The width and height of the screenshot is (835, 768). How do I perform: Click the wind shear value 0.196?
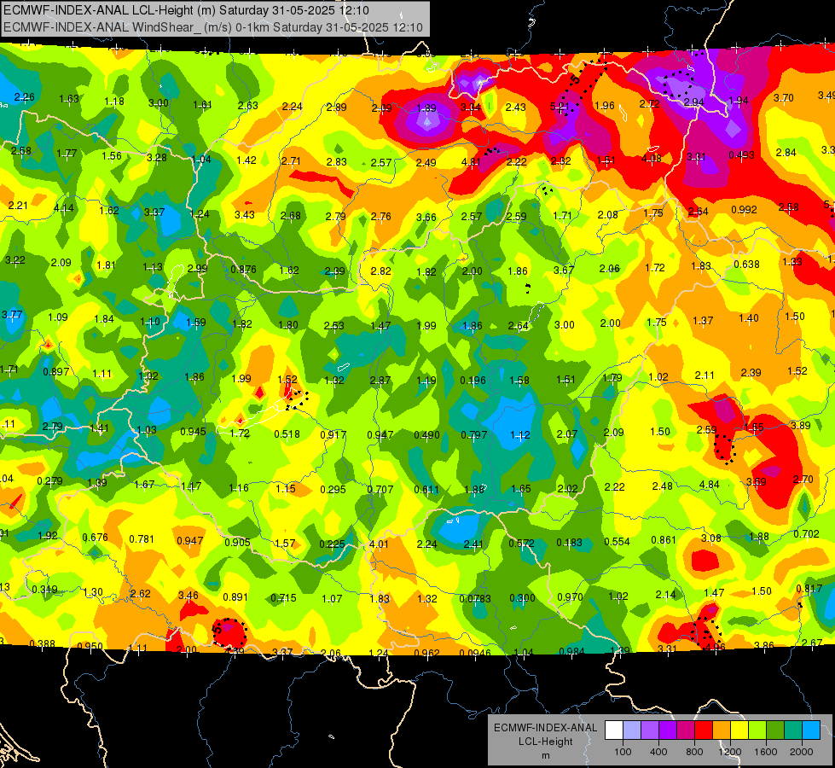(473, 380)
